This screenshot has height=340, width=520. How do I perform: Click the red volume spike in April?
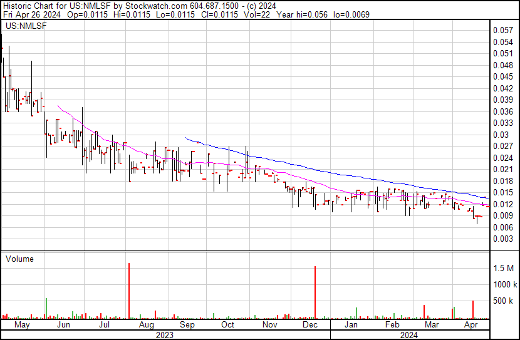[473, 310]
